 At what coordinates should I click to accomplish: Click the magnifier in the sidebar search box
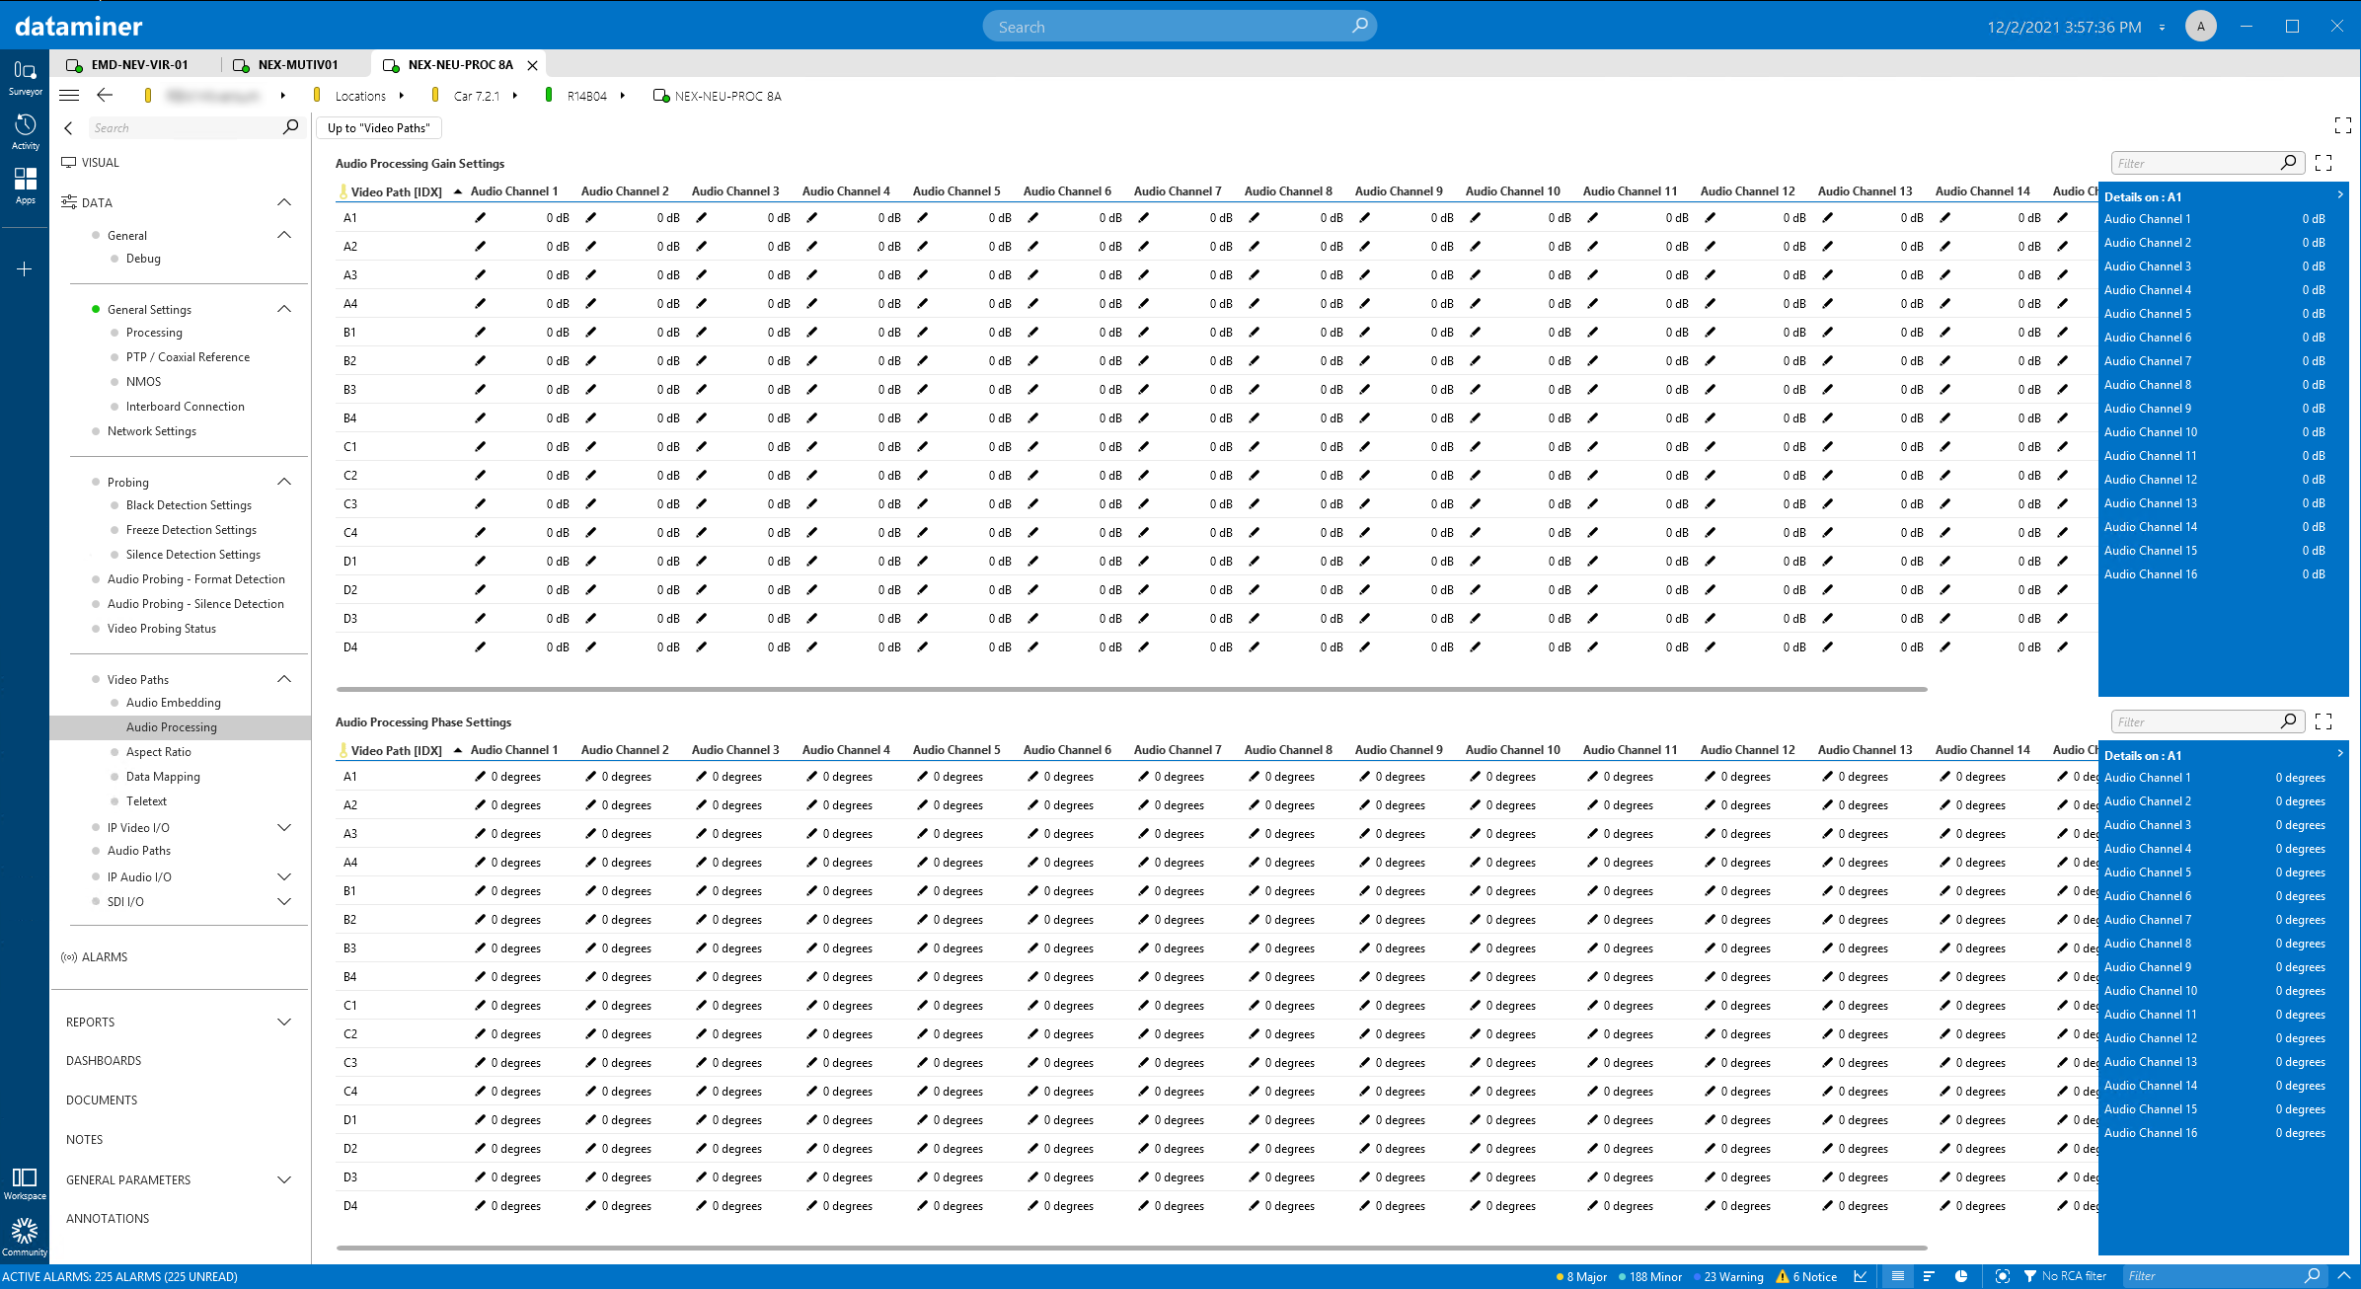point(290,126)
